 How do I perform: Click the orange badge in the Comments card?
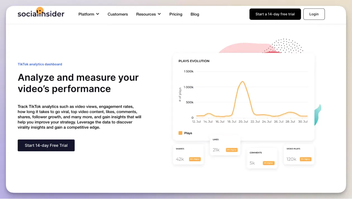[268, 163]
